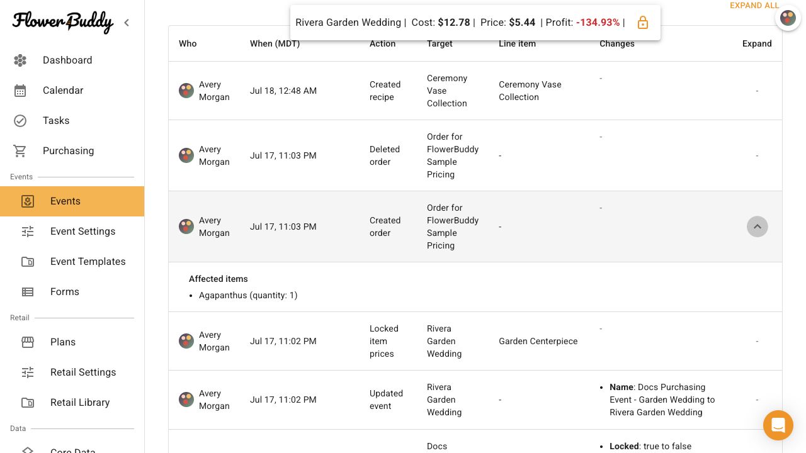Click the Tasks checkmark icon
The image size is (806, 453).
pyautogui.click(x=20, y=121)
